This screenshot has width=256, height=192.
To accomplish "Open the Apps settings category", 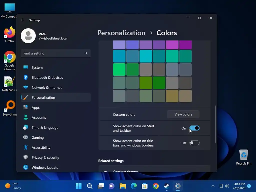I will coord(56,107).
